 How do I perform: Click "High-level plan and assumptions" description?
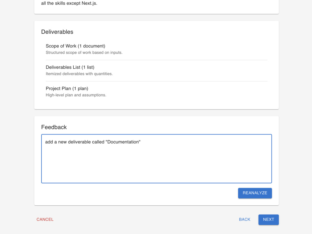76,95
